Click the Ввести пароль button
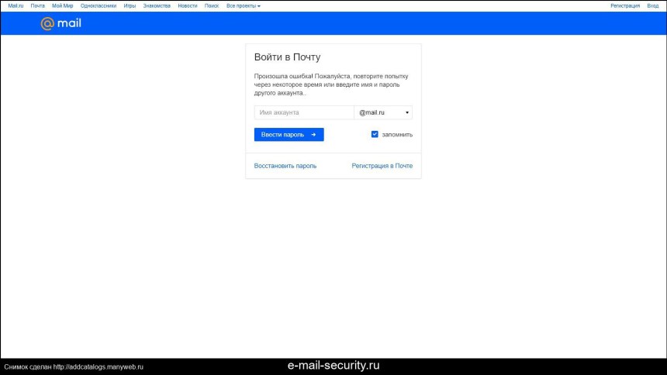The image size is (667, 375). click(289, 134)
